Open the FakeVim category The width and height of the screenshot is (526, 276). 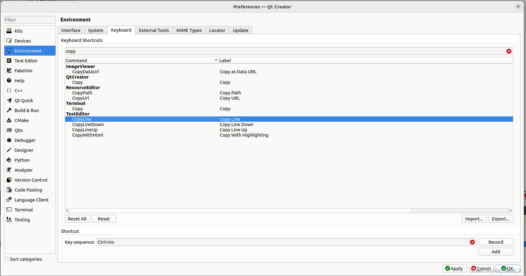(30, 71)
